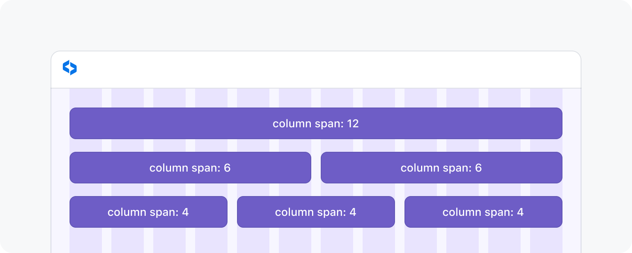The width and height of the screenshot is (632, 253).
Task: Click the right page margin beside span 12 block
Action: 572,123
